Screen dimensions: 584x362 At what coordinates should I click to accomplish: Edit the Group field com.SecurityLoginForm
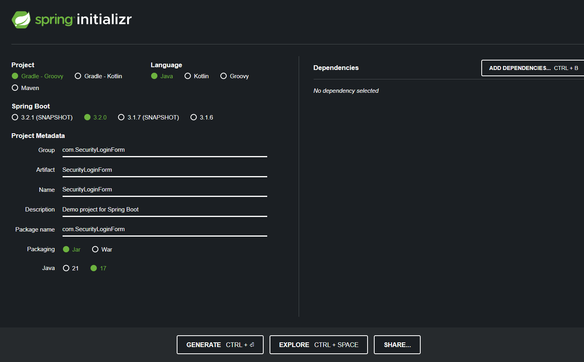(x=164, y=150)
